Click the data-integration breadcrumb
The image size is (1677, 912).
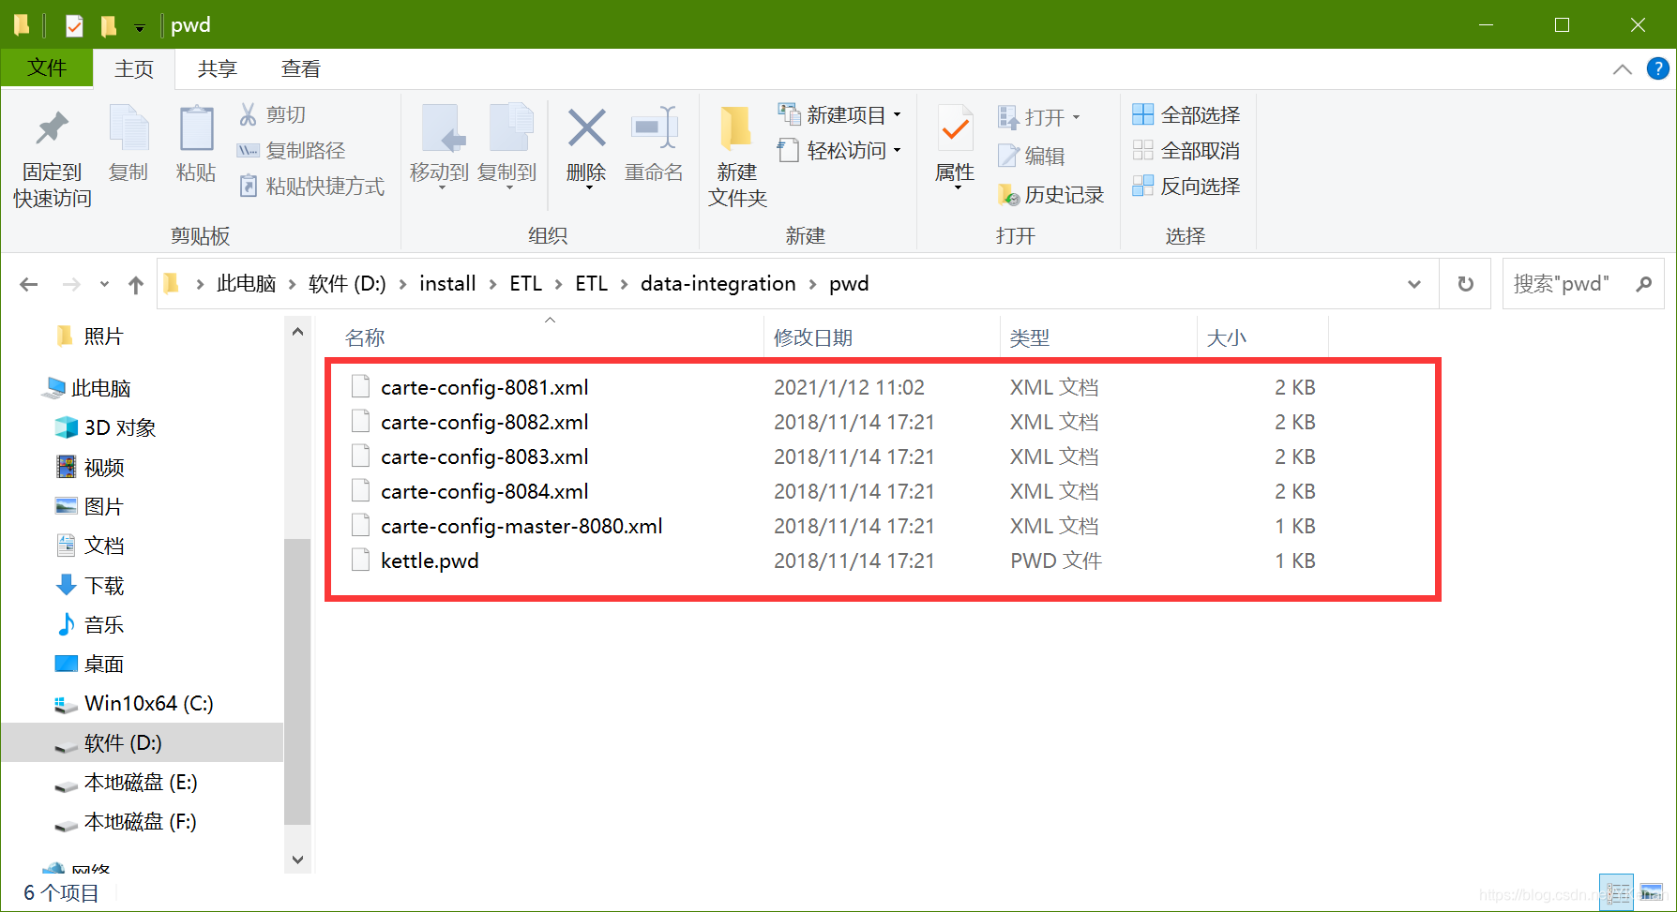(x=718, y=283)
